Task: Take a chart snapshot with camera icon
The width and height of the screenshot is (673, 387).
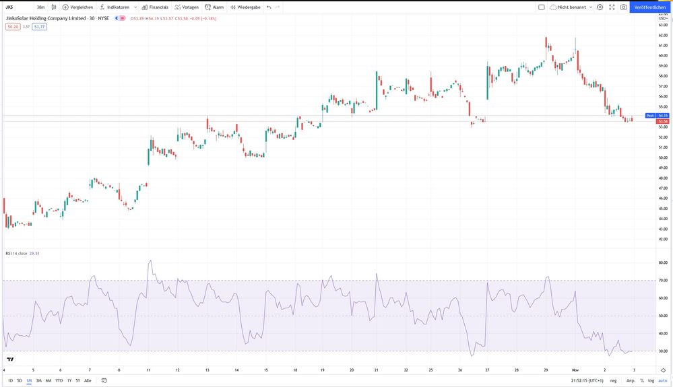Action: pos(623,7)
